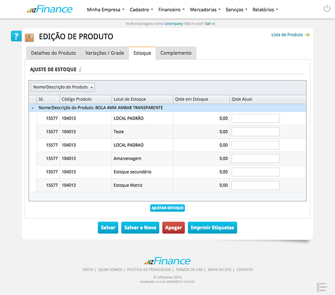Open the Minha Empresa menu
This screenshot has height=295, width=335.
[105, 10]
